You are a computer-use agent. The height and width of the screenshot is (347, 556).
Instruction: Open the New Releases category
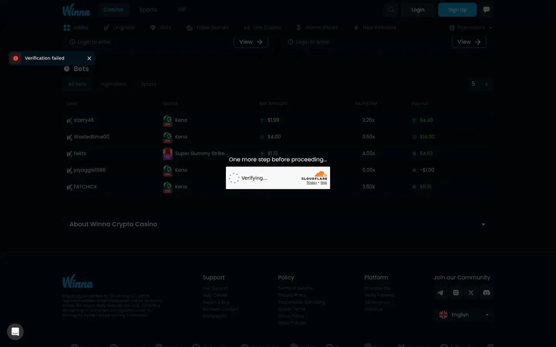point(375,27)
